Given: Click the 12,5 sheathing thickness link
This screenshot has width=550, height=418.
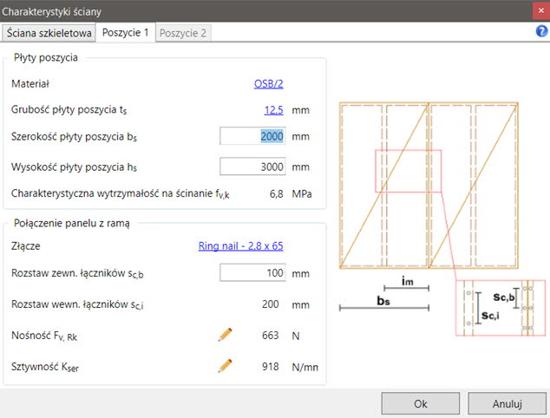Looking at the screenshot, I should [x=273, y=110].
